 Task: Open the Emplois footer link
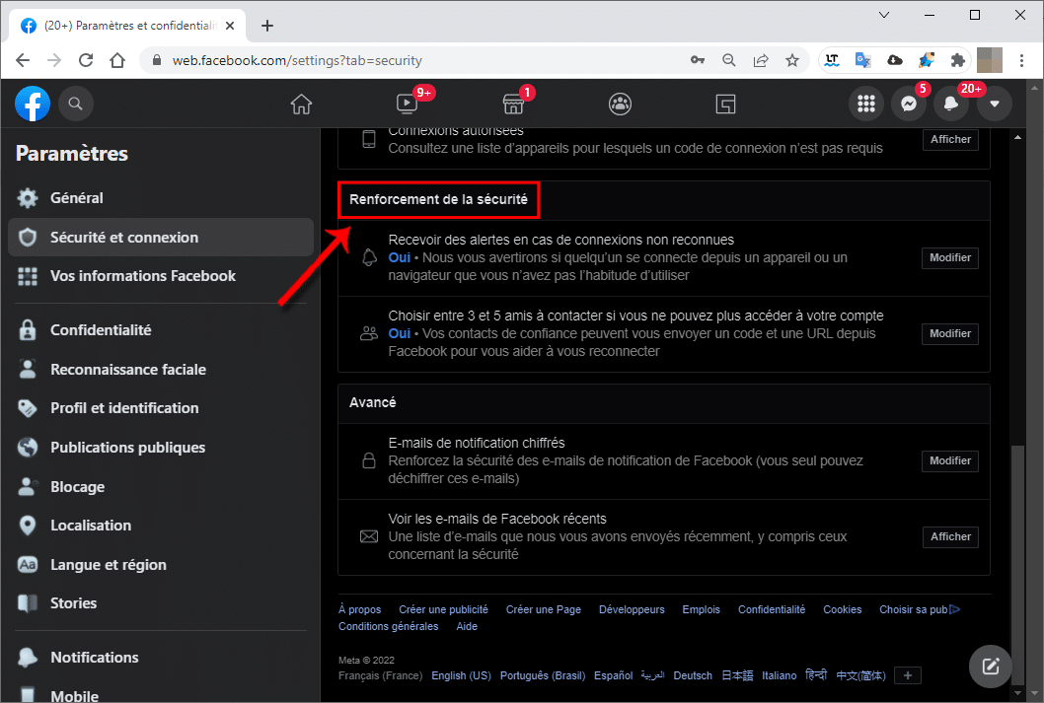tap(702, 610)
